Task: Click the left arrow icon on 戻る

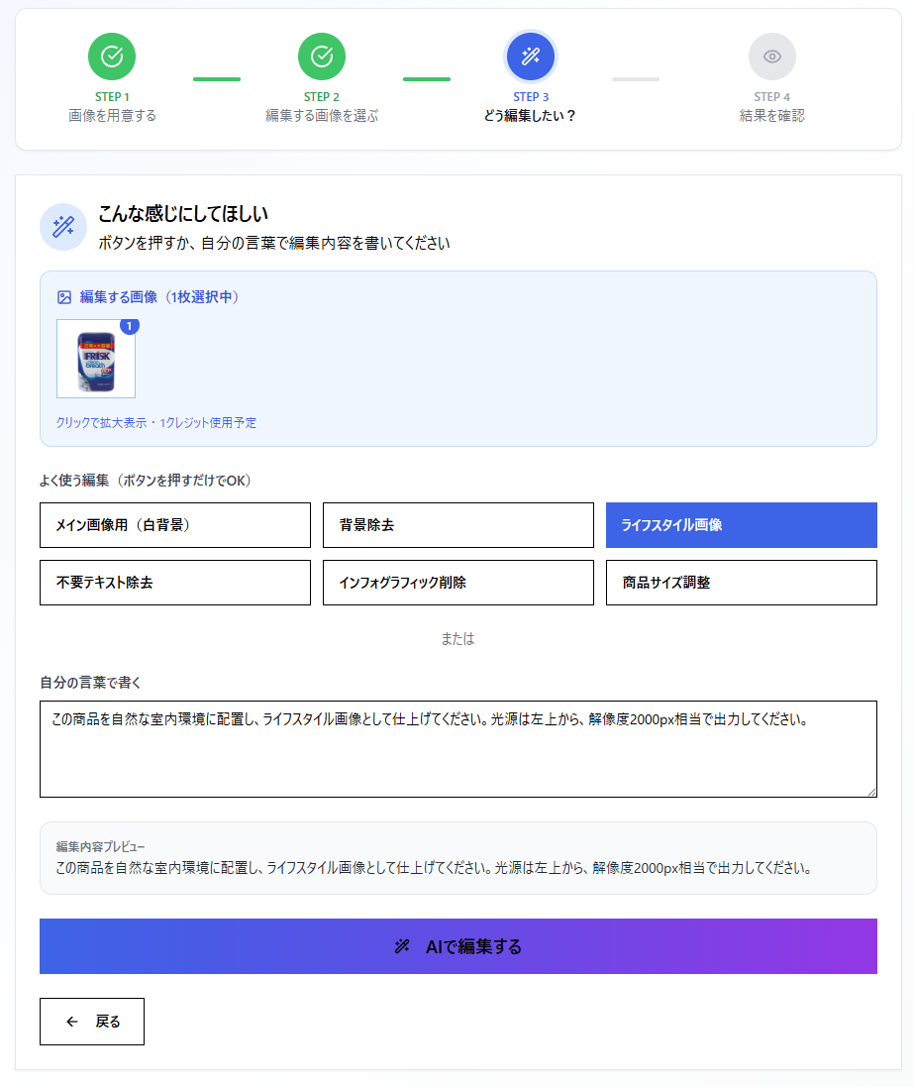Action: click(x=72, y=1022)
